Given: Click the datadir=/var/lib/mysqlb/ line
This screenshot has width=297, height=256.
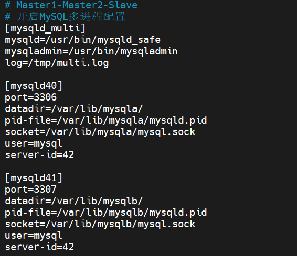Looking at the screenshot, I should 74,201.
